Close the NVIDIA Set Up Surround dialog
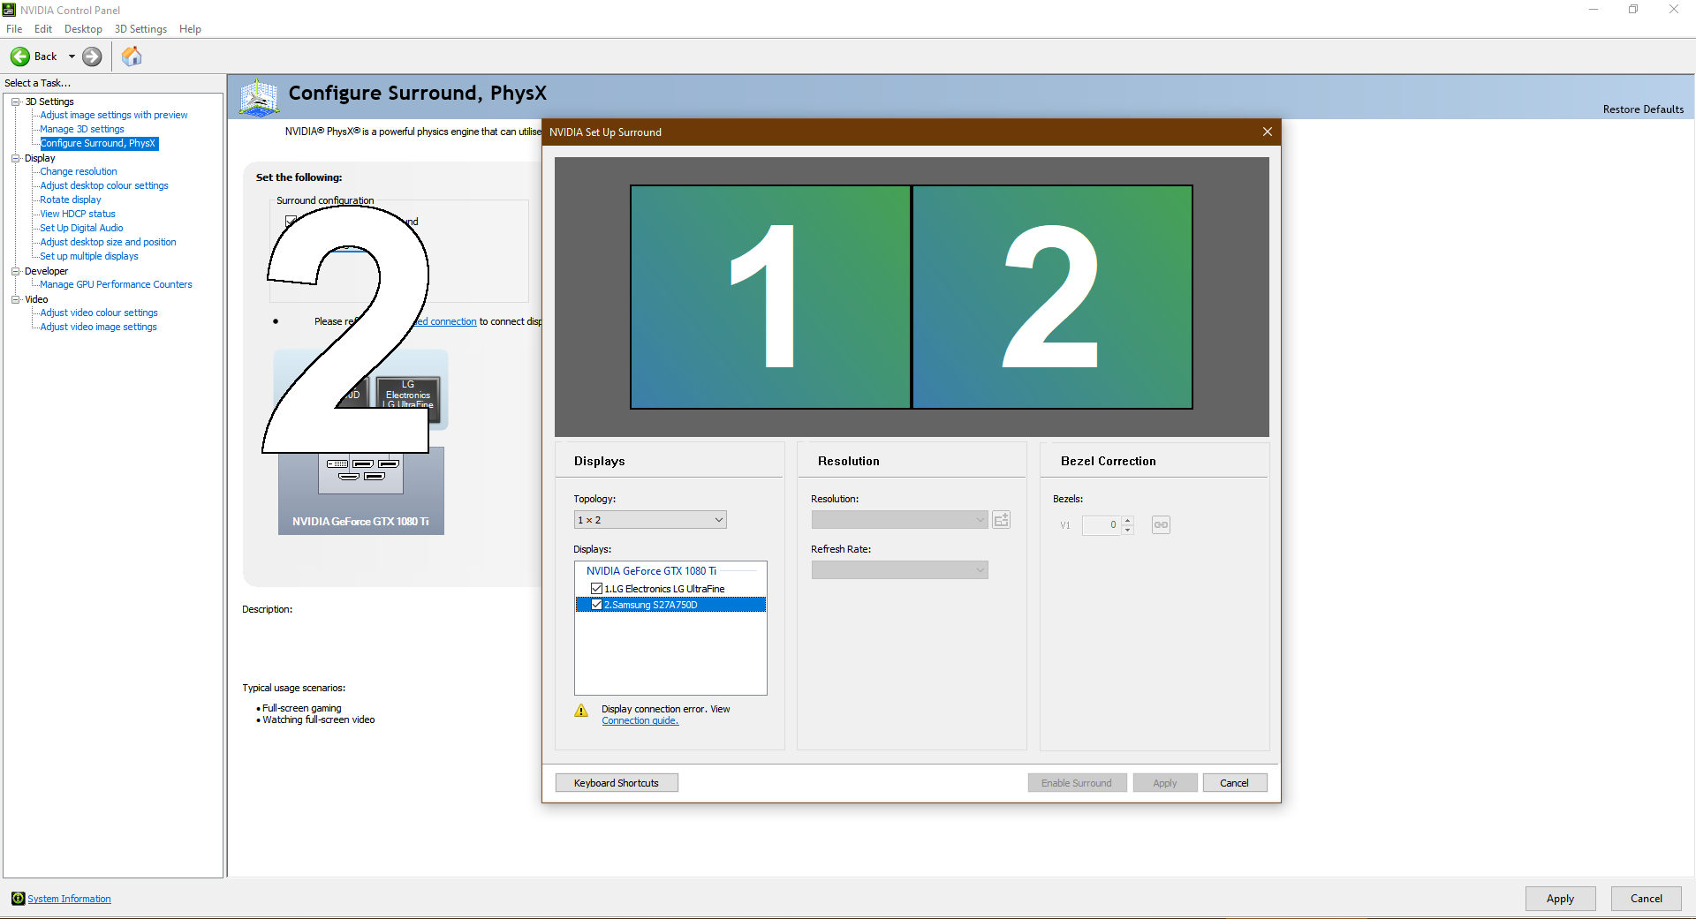The image size is (1696, 919). pos(1268,132)
